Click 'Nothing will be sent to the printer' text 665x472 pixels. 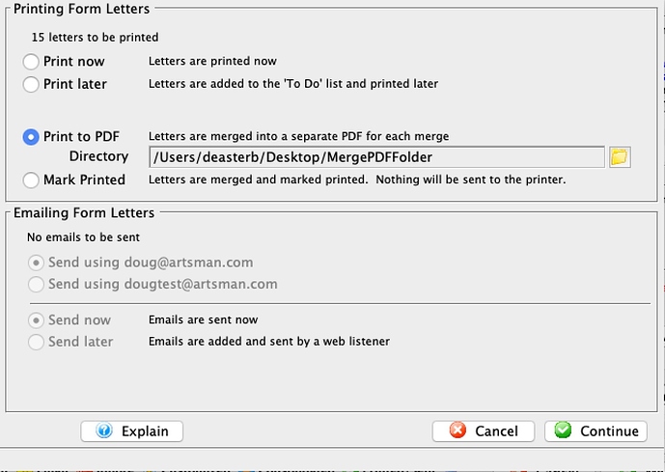pyautogui.click(x=471, y=180)
